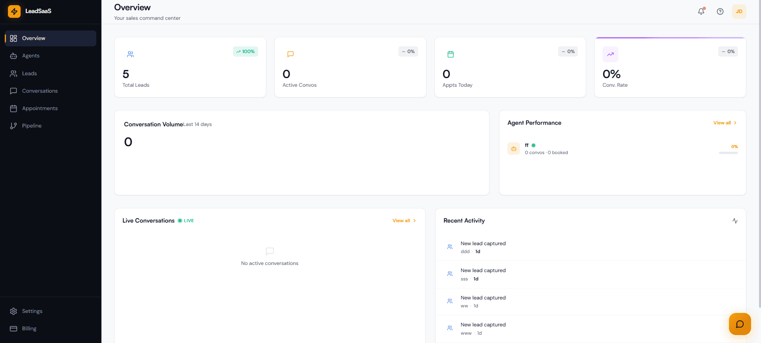Open the ddd new lead activity
The image size is (761, 343).
(591, 247)
